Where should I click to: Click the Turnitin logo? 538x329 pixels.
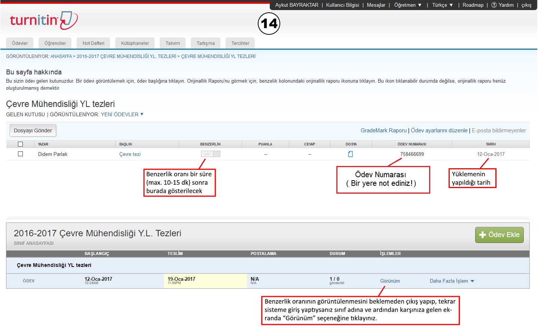pyautogui.click(x=43, y=21)
